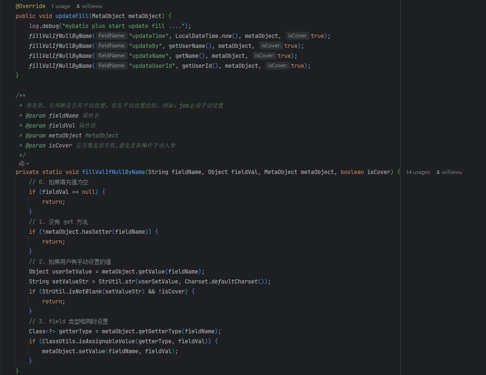Click the isCover hint on the updateUserId line
This screenshot has width=486, height=375.
pos(277,66)
